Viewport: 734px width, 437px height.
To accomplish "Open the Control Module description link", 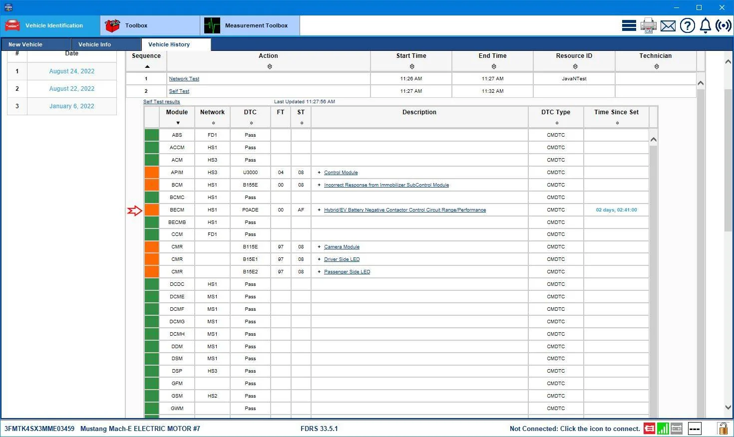I will (x=341, y=173).
